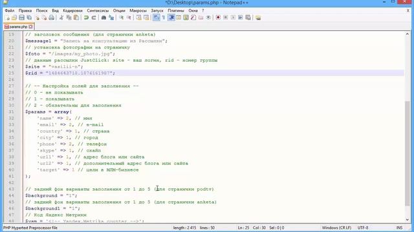Open the Файл menu
This screenshot has width=414, height=232.
click(x=10, y=10)
